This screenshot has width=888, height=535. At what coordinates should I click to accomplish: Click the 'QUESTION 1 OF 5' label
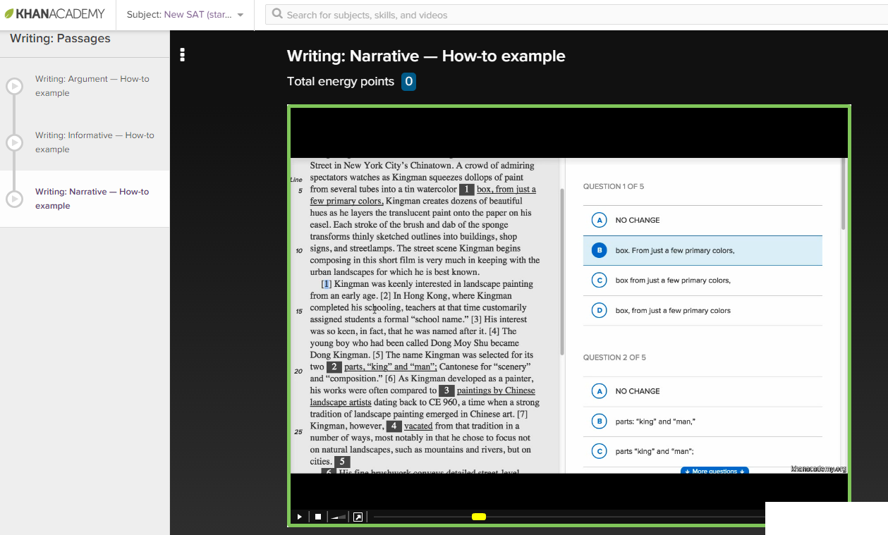coord(614,187)
